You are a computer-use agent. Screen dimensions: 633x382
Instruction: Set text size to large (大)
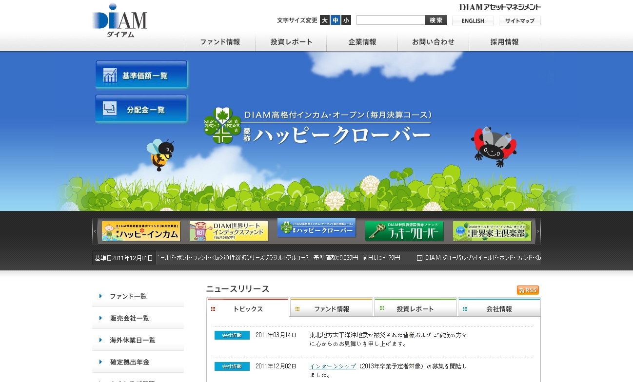pyautogui.click(x=324, y=20)
